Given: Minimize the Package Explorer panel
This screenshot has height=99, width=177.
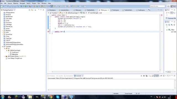Looking at the screenshot, I should tap(41, 10).
